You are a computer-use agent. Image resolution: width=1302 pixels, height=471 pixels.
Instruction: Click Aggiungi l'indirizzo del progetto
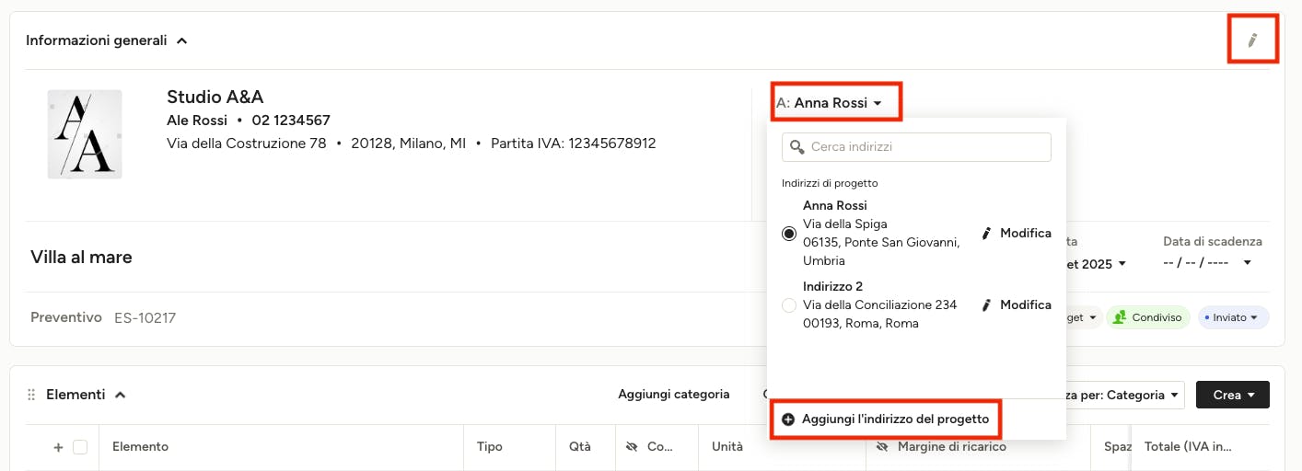pos(886,419)
